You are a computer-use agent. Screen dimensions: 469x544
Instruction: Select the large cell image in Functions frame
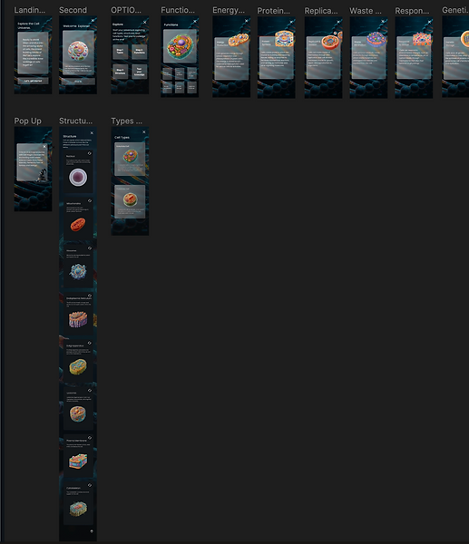(x=180, y=46)
